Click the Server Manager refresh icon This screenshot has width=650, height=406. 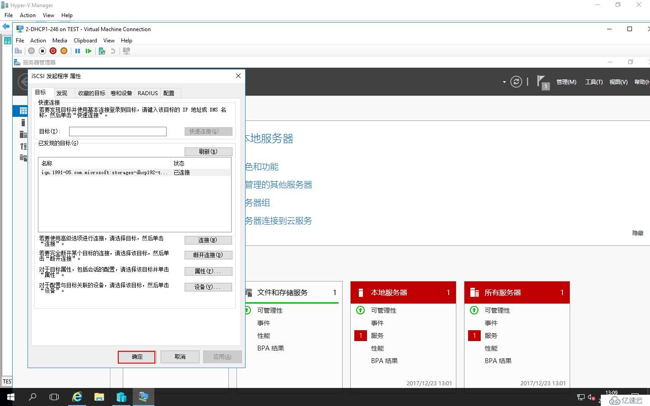click(516, 82)
